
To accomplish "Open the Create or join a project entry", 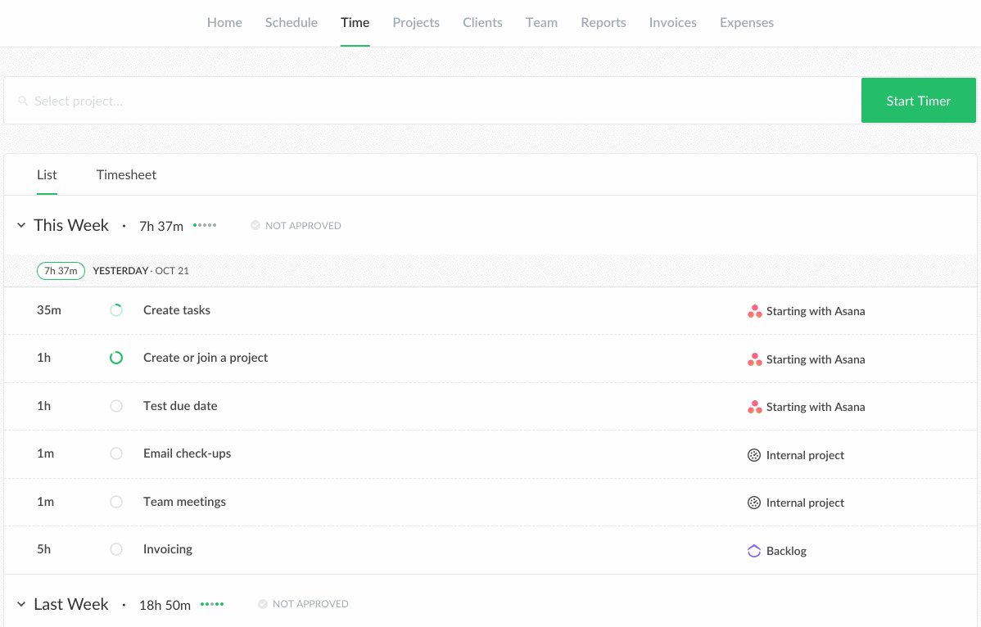I will 206,358.
